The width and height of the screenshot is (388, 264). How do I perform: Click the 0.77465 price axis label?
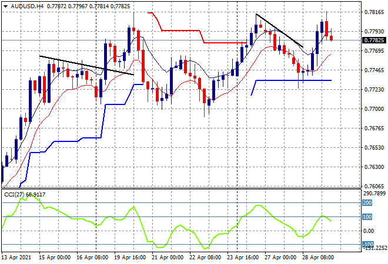click(374, 70)
